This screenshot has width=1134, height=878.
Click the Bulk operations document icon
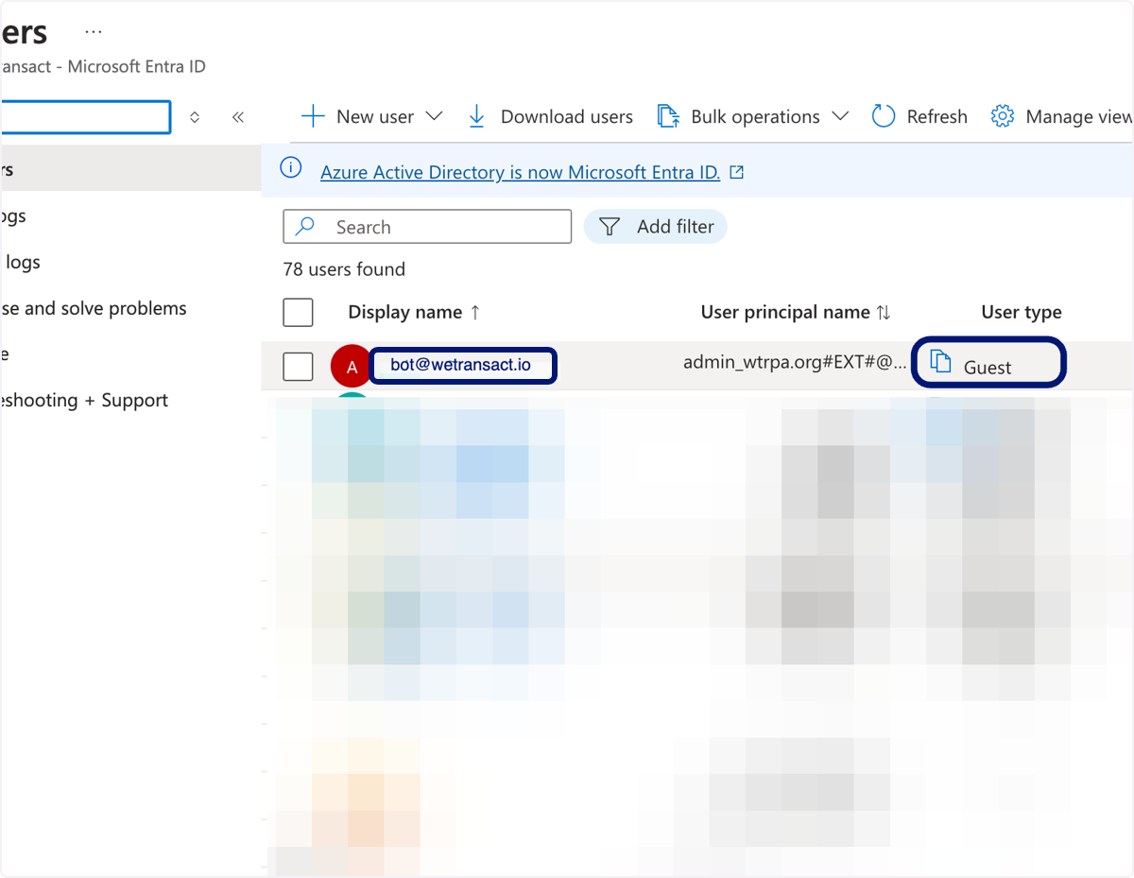[x=669, y=116]
